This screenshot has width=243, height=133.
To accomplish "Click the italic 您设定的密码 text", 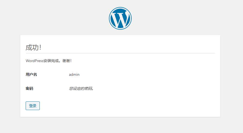I will (81, 88).
